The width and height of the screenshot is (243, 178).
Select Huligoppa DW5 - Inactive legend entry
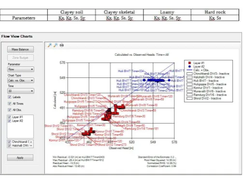tap(206, 84)
